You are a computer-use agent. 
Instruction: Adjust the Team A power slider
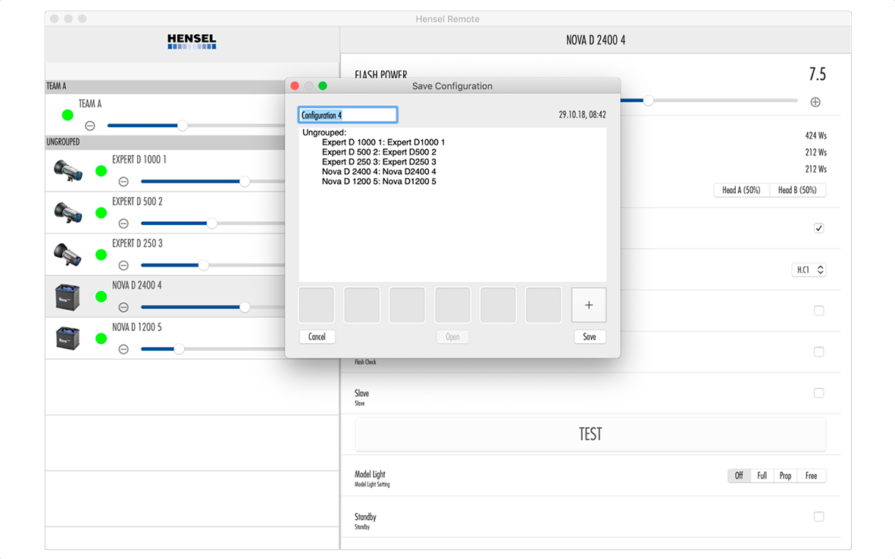click(x=183, y=126)
